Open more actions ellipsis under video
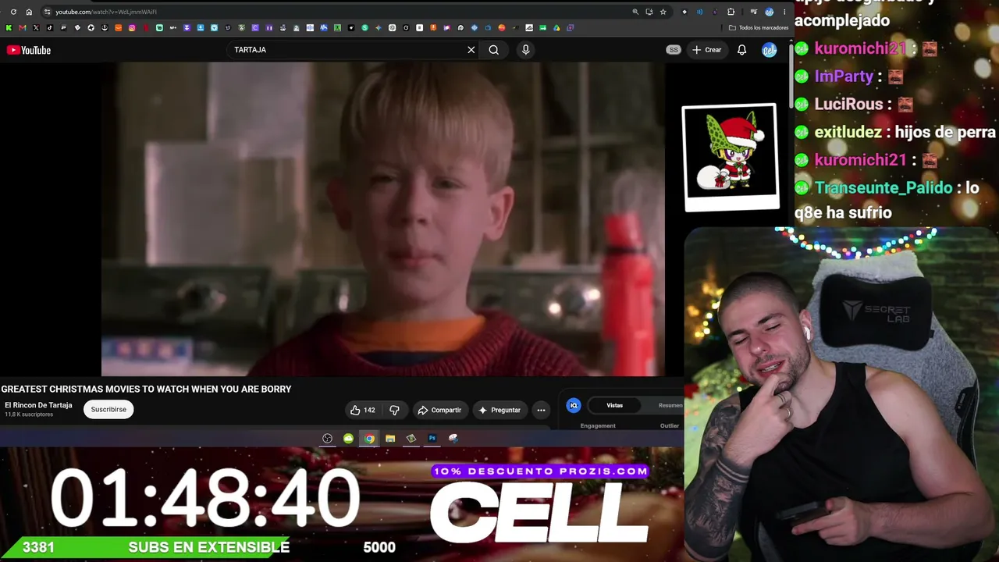 (541, 410)
